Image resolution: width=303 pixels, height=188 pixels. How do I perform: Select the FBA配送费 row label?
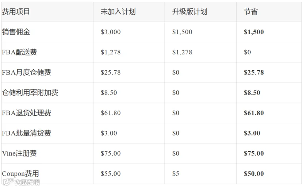click(19, 52)
